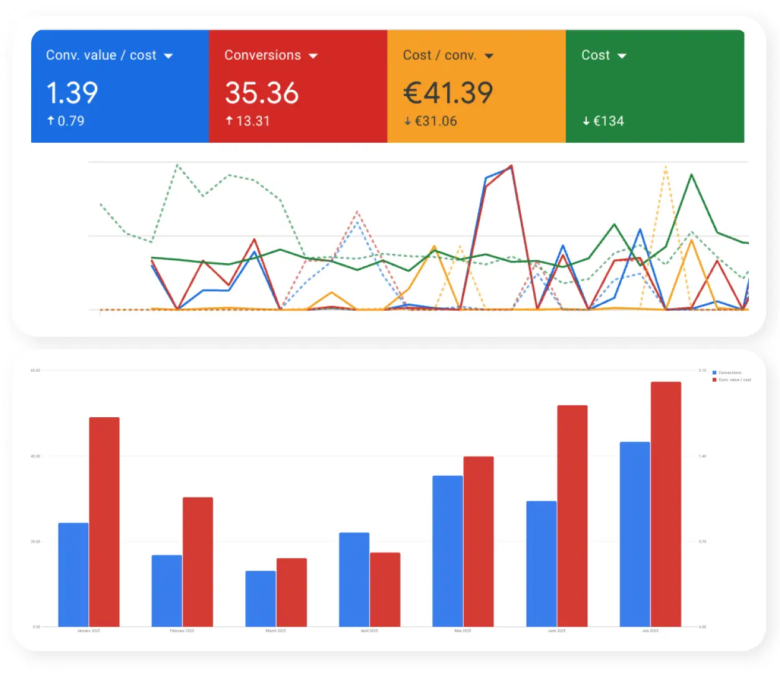Click the €41.39 cost per conversion value

(448, 93)
